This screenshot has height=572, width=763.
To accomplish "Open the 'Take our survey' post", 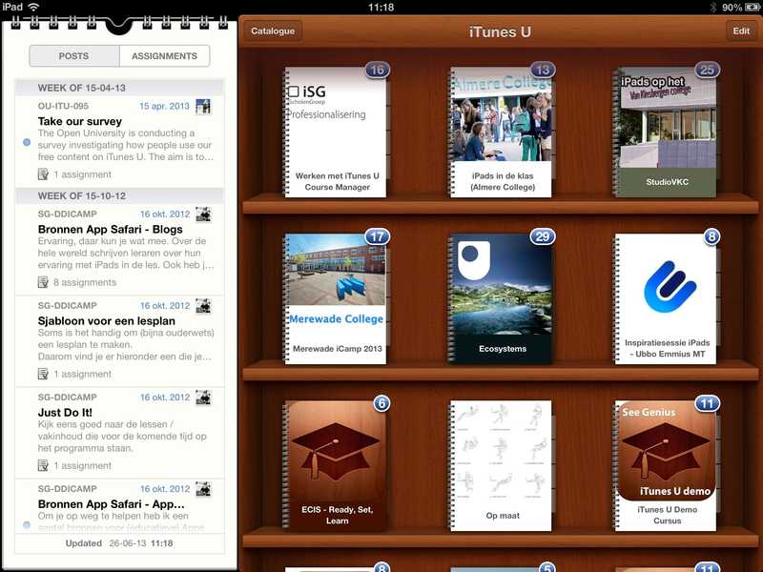I will 80,122.
